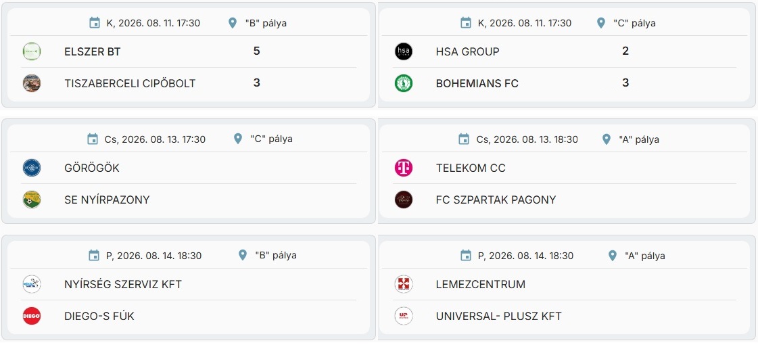
Task: Click the ELSZER BT score of 5
Action: tap(257, 51)
